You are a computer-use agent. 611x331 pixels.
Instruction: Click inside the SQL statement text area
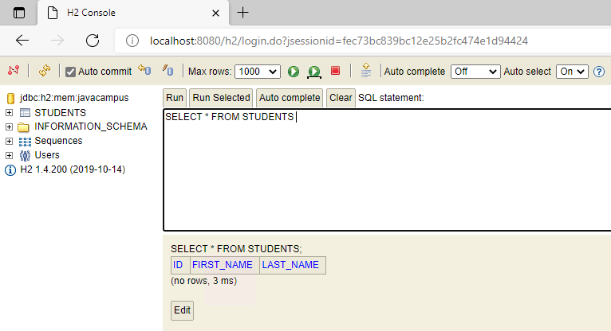click(387, 170)
